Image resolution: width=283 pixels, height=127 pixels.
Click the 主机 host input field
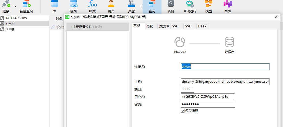(225, 82)
